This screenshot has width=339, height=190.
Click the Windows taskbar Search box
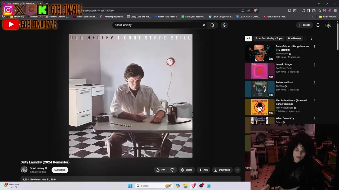coord(154,186)
